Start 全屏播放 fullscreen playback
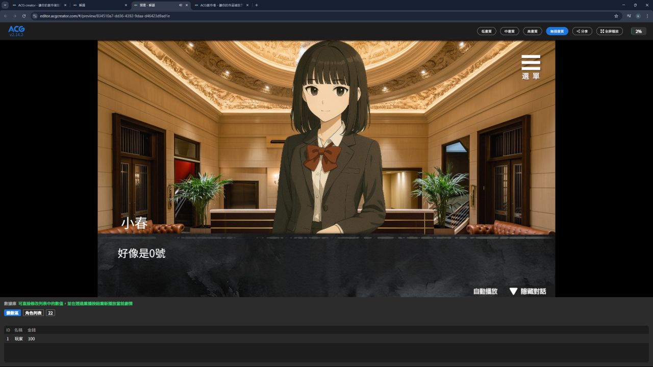The height and width of the screenshot is (367, 653). tap(609, 31)
